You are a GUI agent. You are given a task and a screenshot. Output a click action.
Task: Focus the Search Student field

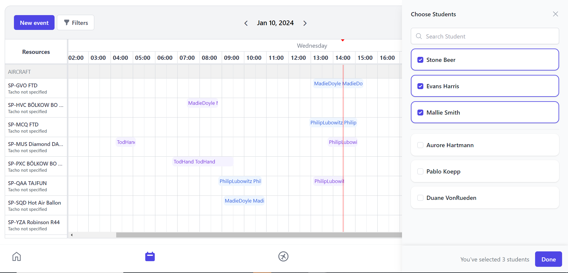coord(485,36)
